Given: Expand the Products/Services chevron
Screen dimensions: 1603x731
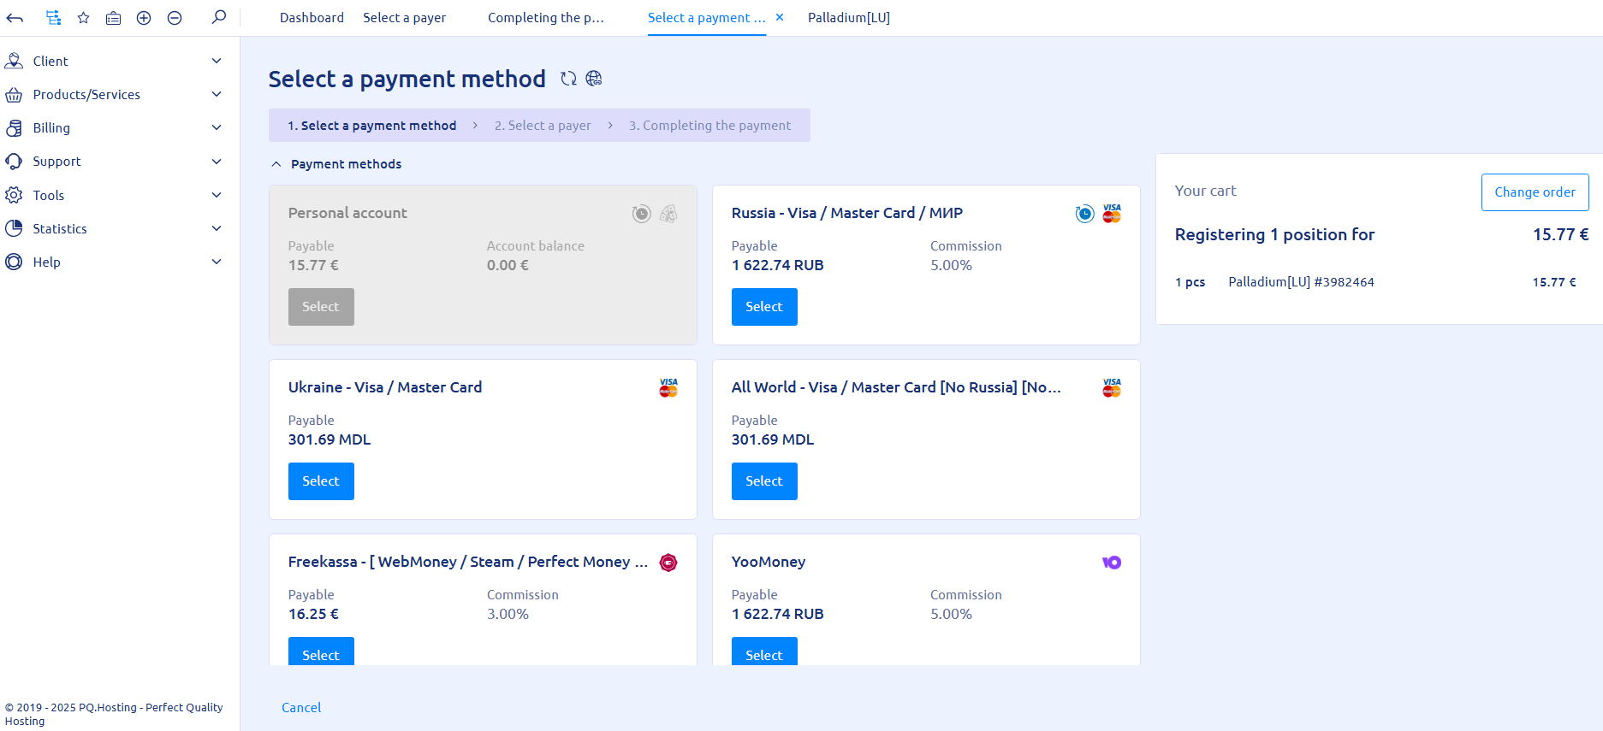Looking at the screenshot, I should 217,94.
